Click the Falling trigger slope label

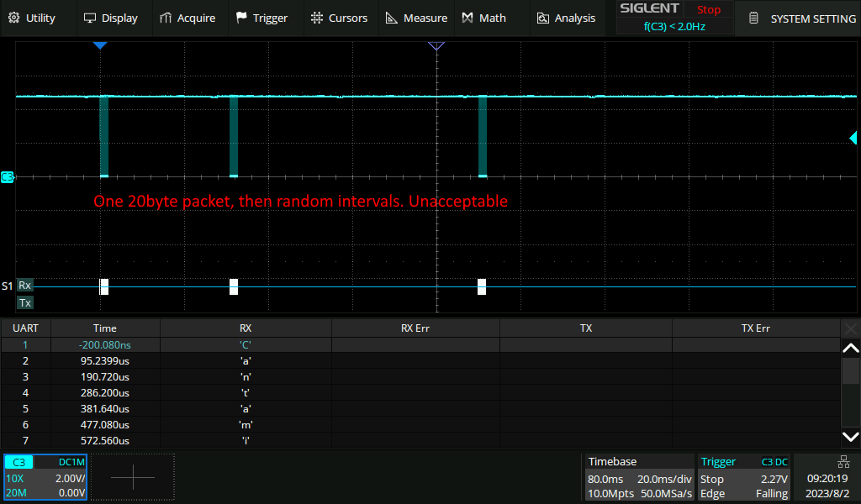(772, 493)
